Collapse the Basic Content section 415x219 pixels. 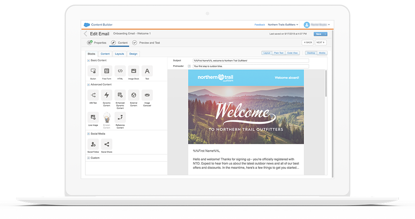click(x=88, y=61)
